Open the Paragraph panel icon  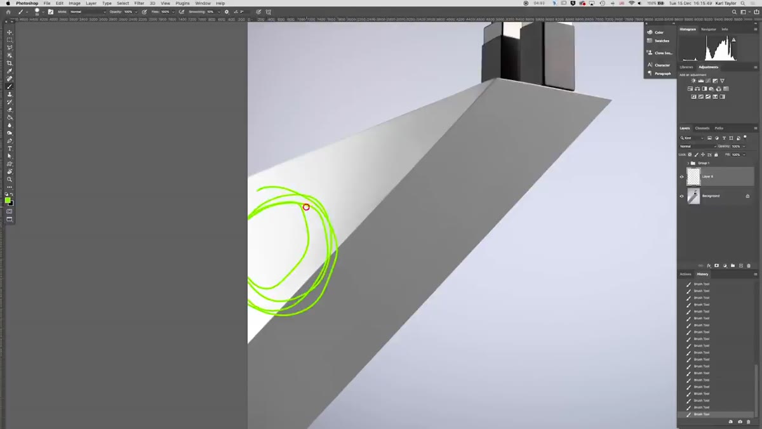click(650, 73)
